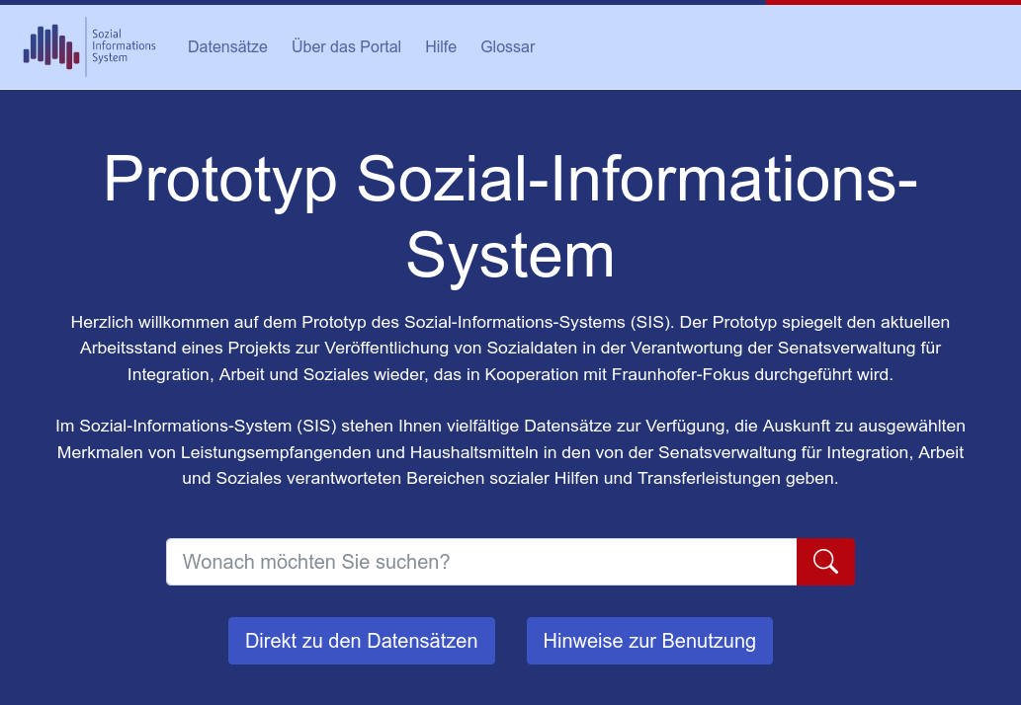Click the red magnifying glass search button
Screen dimensions: 1021x705
(x=825, y=562)
